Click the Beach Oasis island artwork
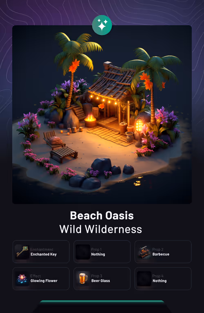 pyautogui.click(x=102, y=115)
